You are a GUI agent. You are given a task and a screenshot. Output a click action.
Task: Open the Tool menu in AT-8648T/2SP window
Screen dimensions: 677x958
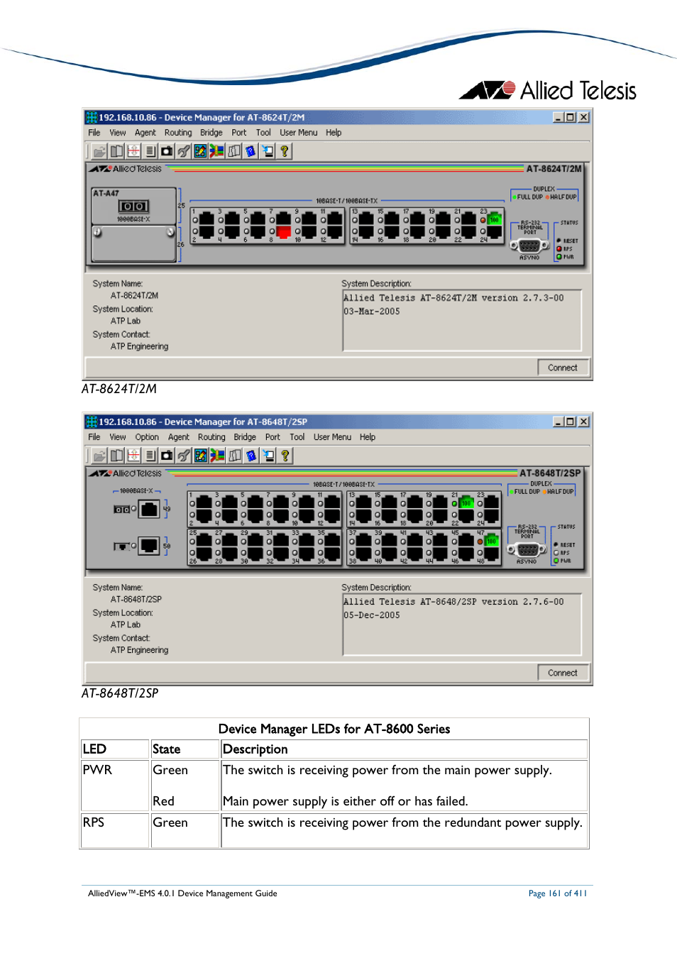[297, 437]
